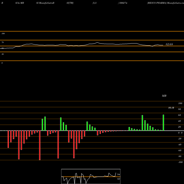184x184 pixels.
Task: Click the '509274' stock code text
Action: click(x=123, y=3)
